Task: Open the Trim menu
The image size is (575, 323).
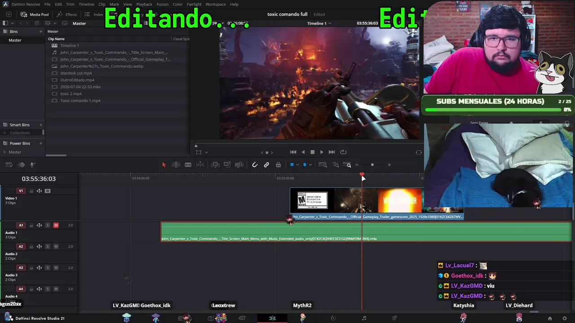Action: [x=70, y=4]
